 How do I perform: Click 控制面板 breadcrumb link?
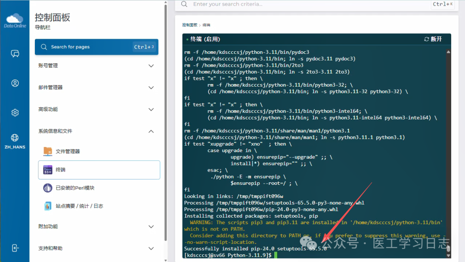click(189, 25)
